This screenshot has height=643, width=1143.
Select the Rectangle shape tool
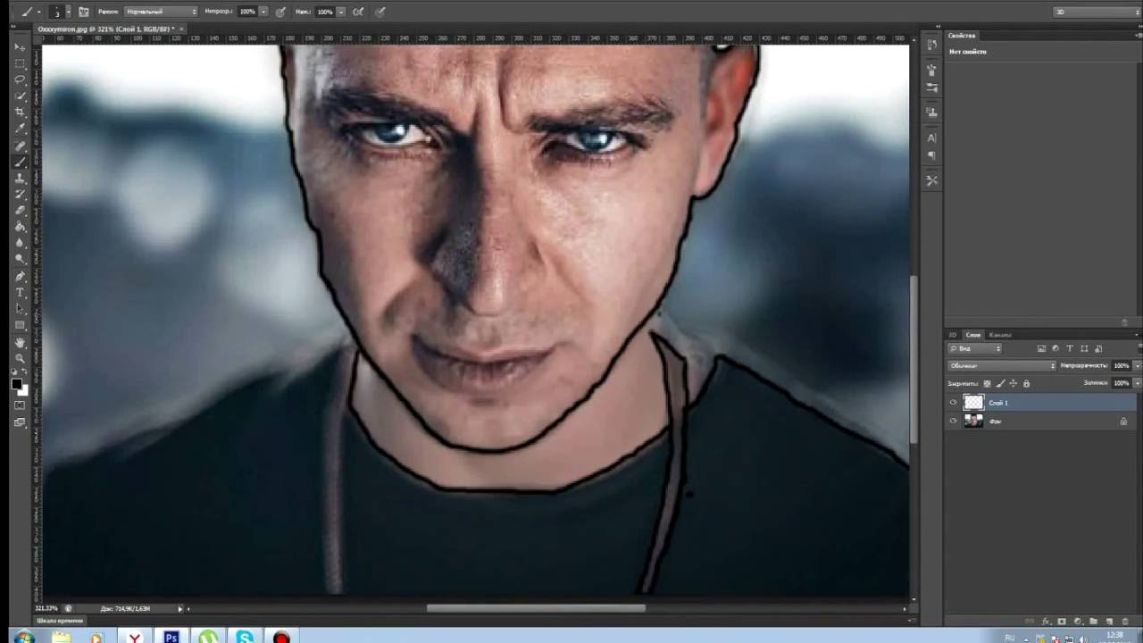pyautogui.click(x=20, y=325)
